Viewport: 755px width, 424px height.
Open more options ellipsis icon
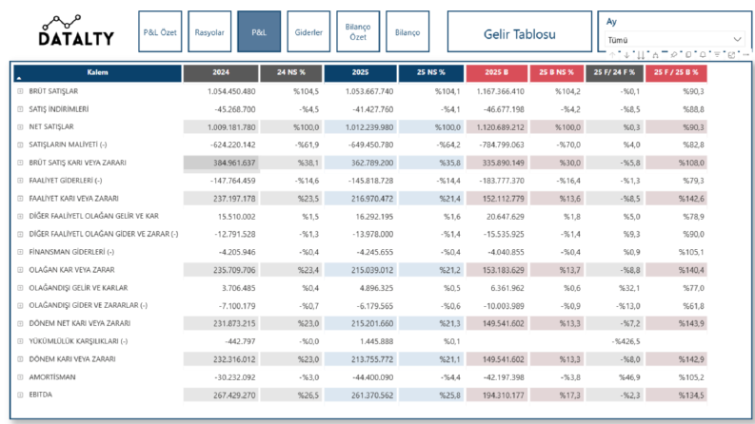pyautogui.click(x=745, y=55)
